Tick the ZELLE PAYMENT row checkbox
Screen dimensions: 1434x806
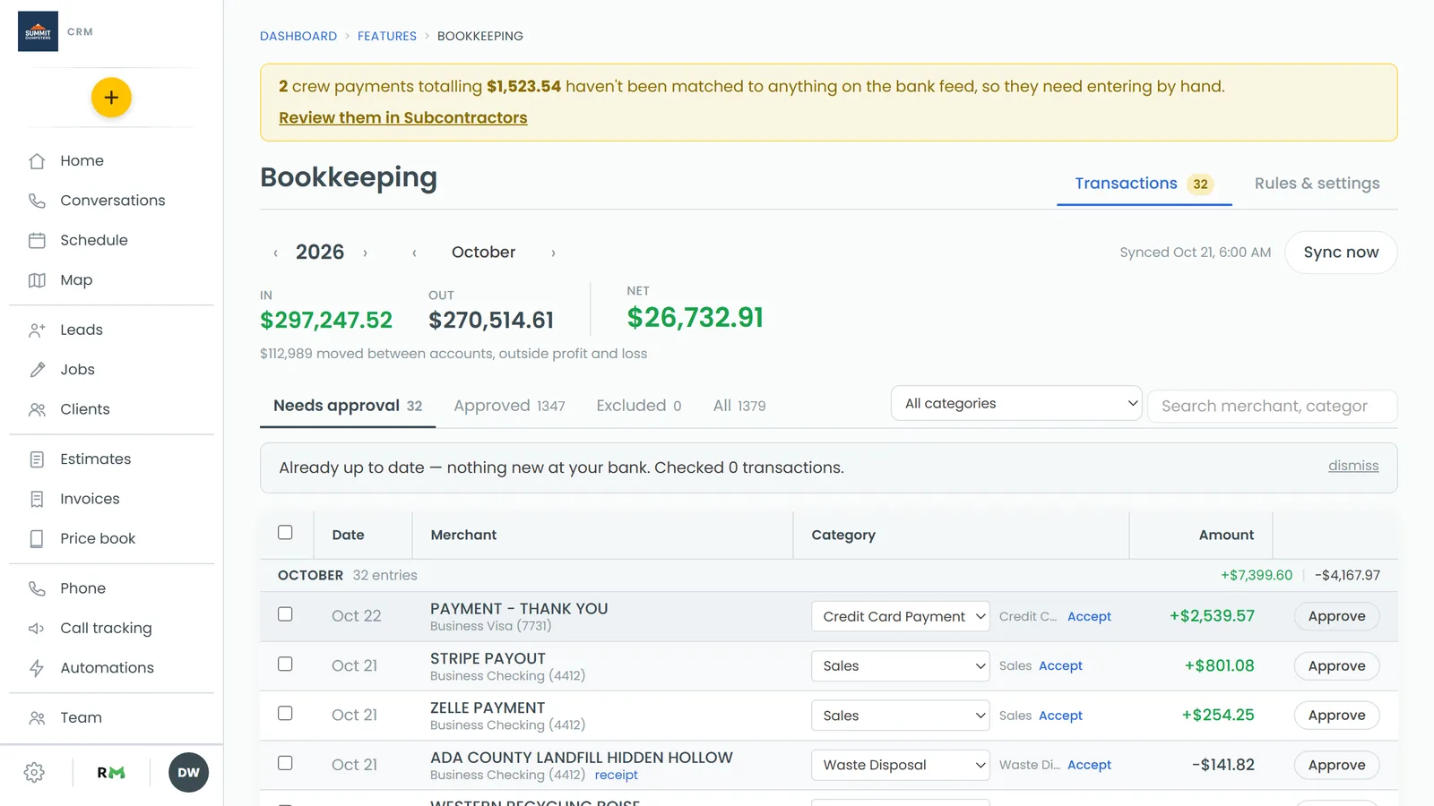click(285, 714)
